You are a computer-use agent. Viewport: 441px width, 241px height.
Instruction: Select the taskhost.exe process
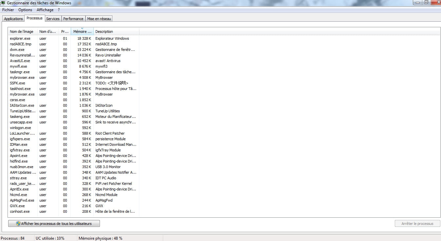74,89
